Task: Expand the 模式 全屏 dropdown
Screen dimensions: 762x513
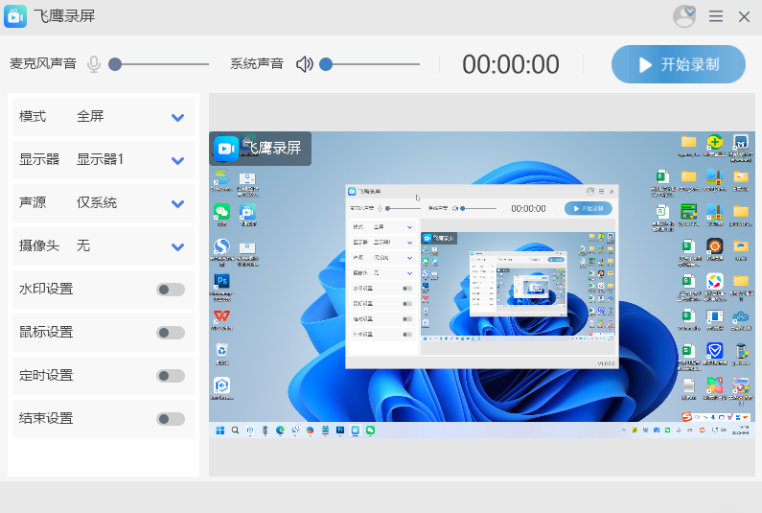Action: 177,117
